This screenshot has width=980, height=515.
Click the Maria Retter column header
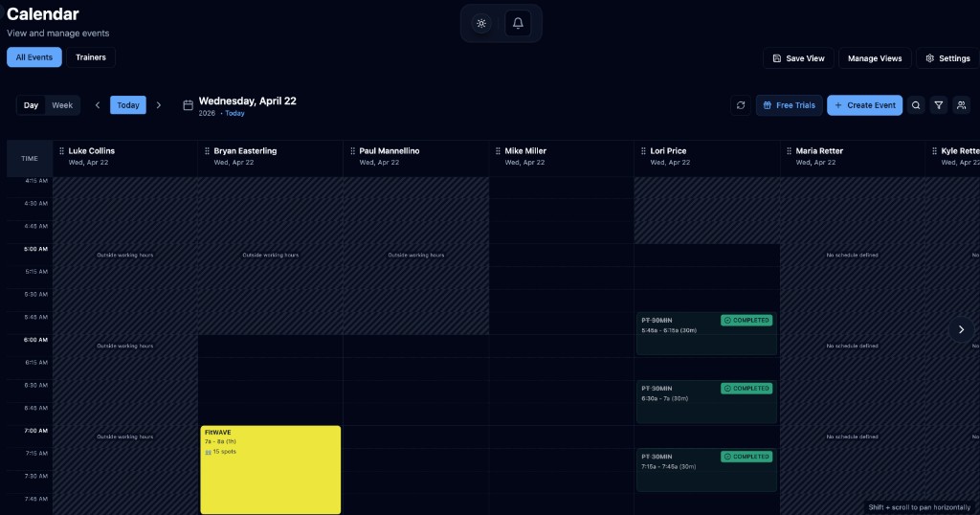(x=853, y=158)
